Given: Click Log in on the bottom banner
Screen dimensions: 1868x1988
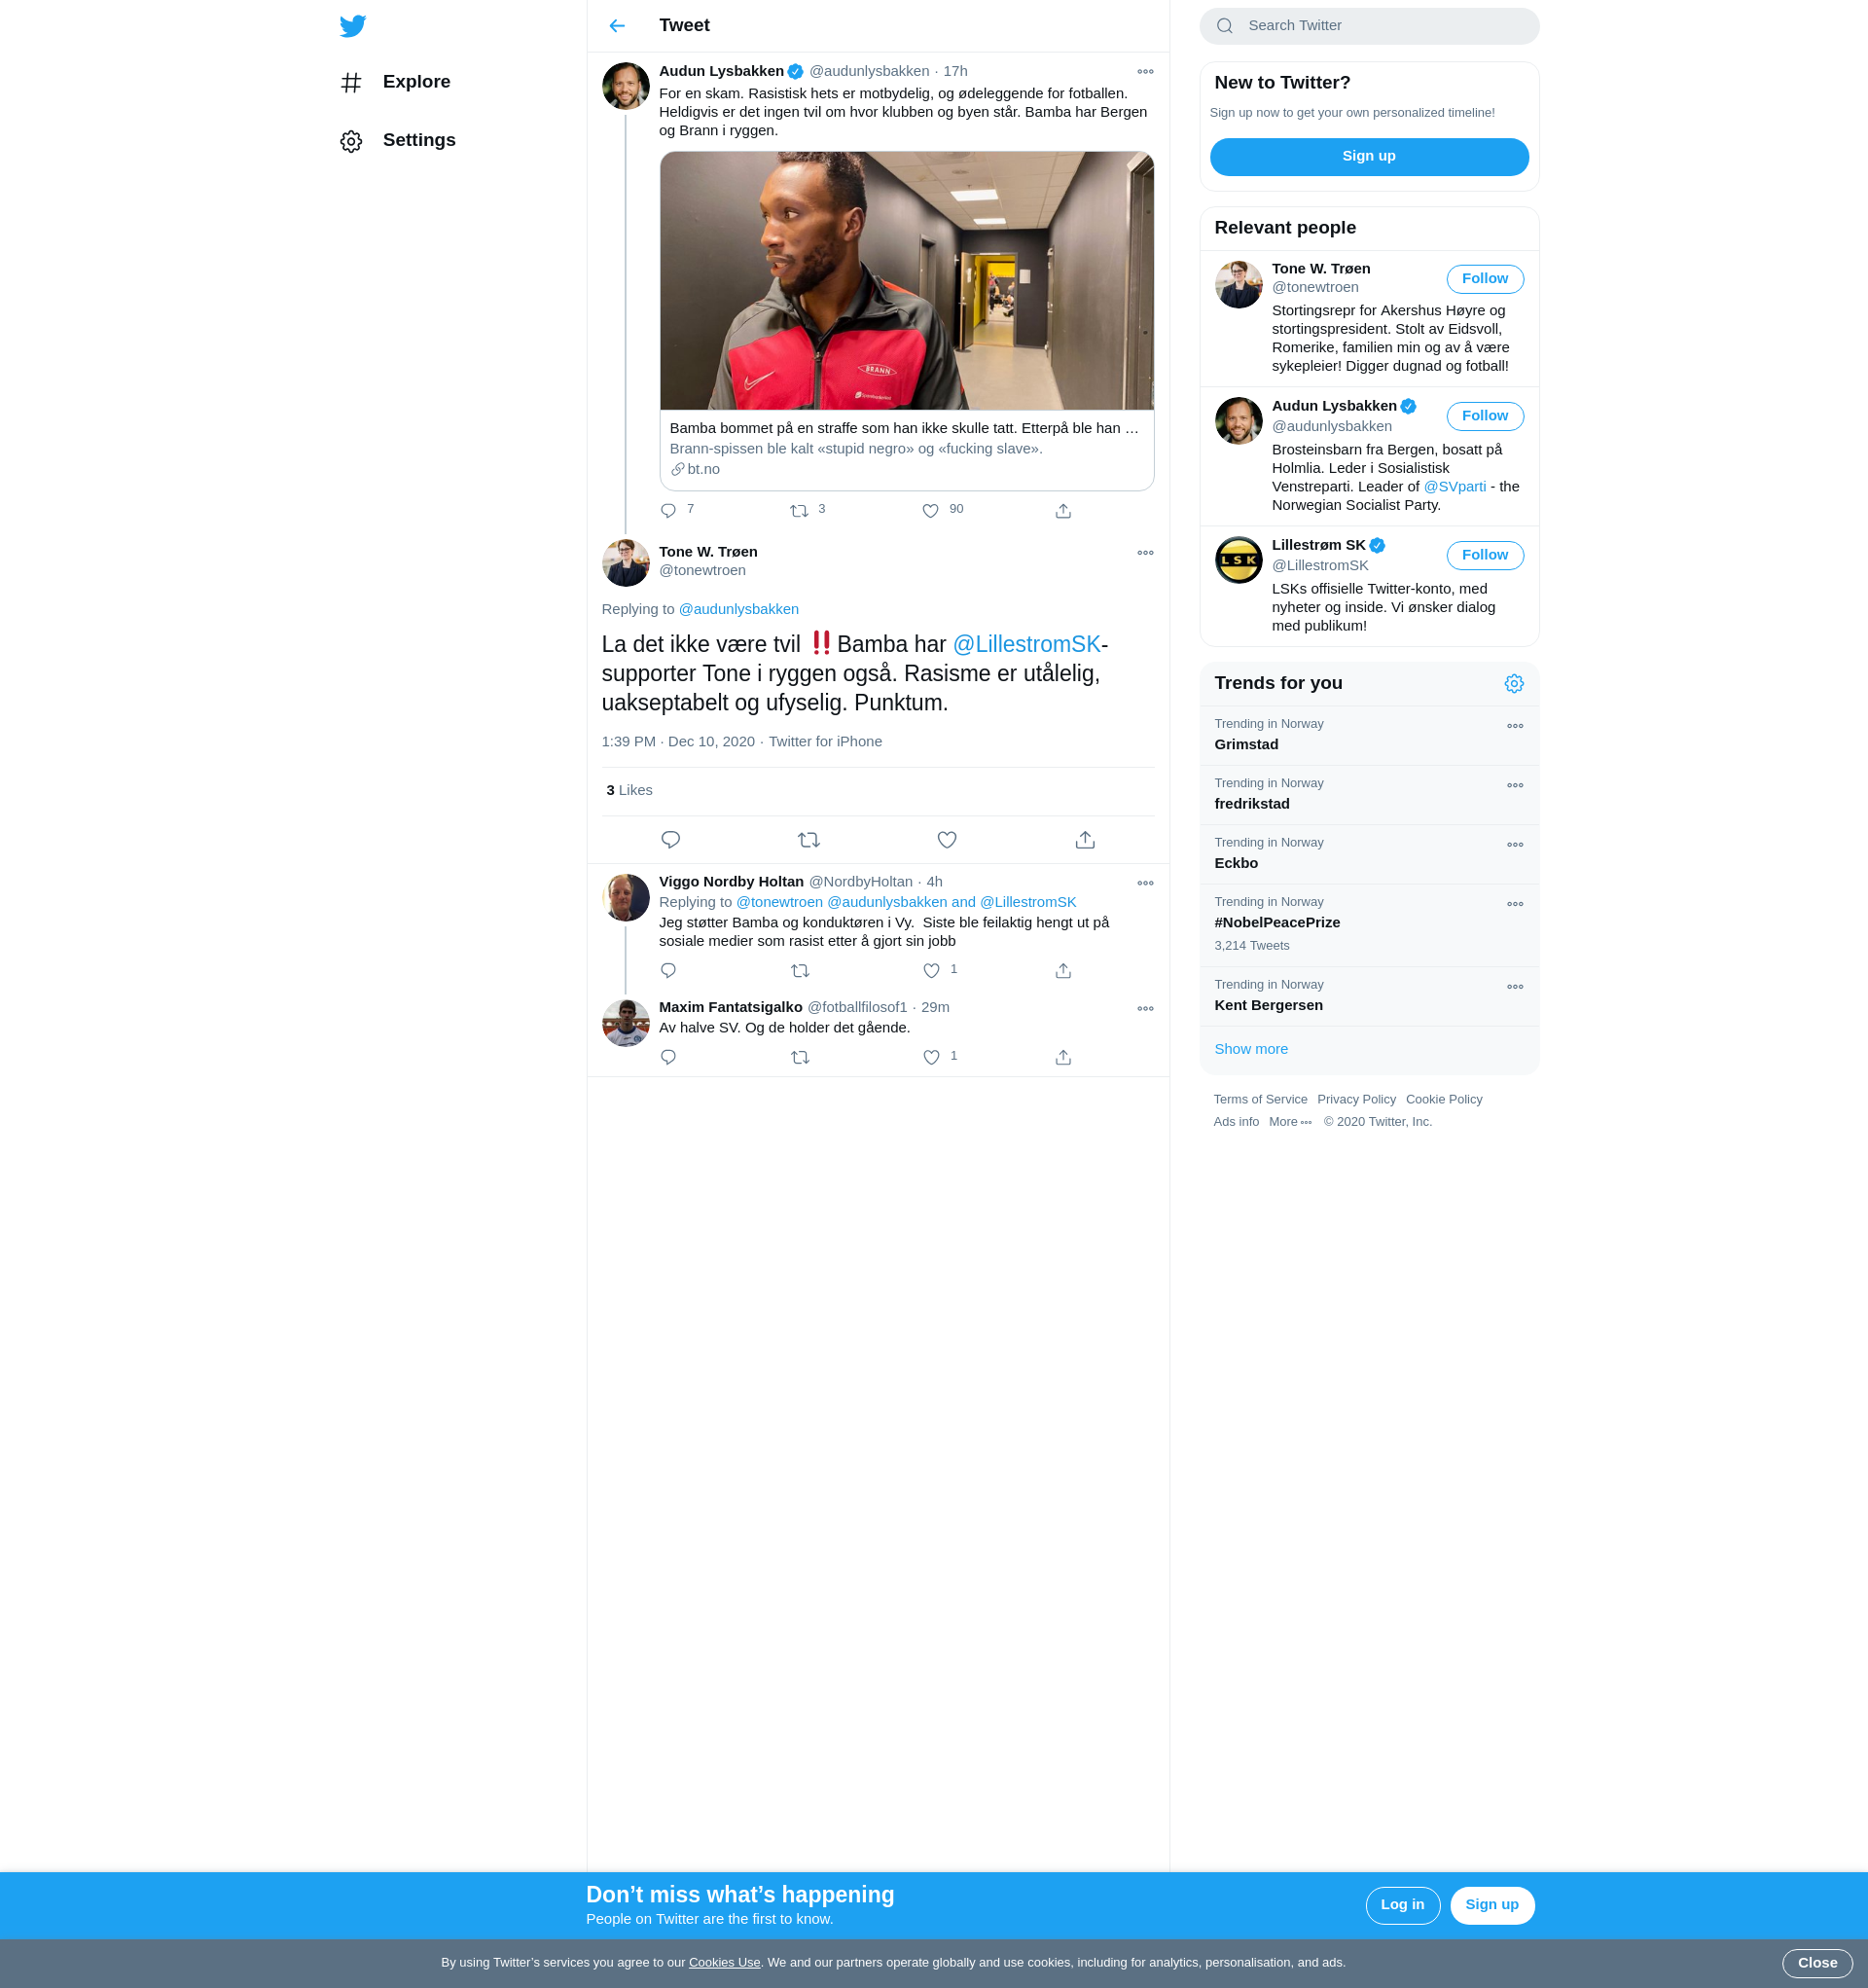Looking at the screenshot, I should tap(1402, 1905).
